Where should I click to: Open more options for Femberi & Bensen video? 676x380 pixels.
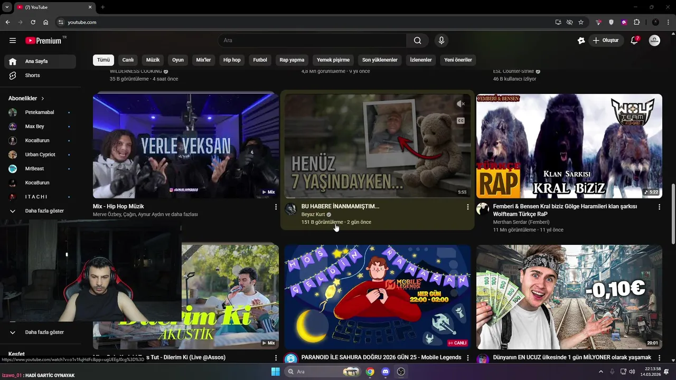click(659, 207)
